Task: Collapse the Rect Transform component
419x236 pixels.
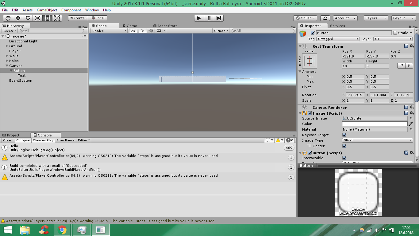Action: (x=300, y=46)
